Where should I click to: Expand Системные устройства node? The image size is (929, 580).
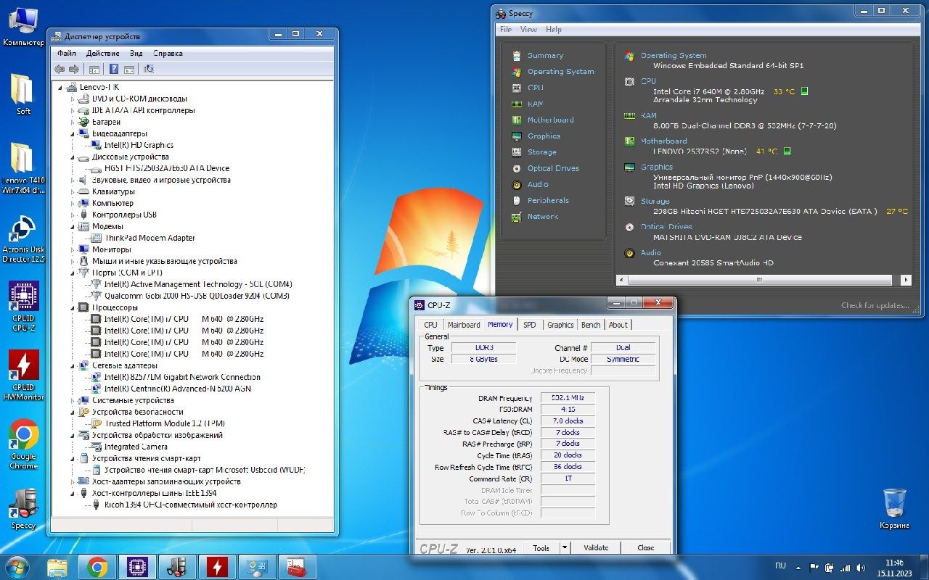73,400
